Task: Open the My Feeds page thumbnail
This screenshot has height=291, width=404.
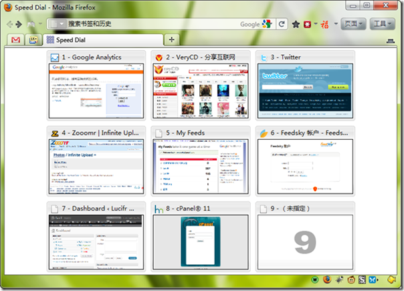Action: pyautogui.click(x=201, y=167)
